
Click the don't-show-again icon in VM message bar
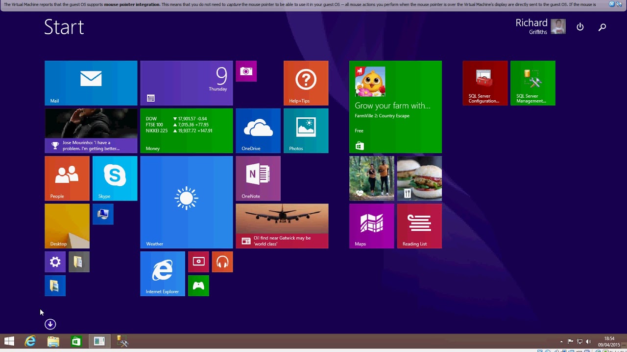click(x=620, y=4)
